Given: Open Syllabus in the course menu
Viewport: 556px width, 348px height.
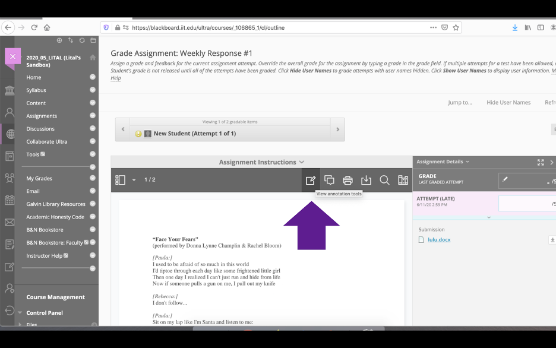Looking at the screenshot, I should pos(36,90).
